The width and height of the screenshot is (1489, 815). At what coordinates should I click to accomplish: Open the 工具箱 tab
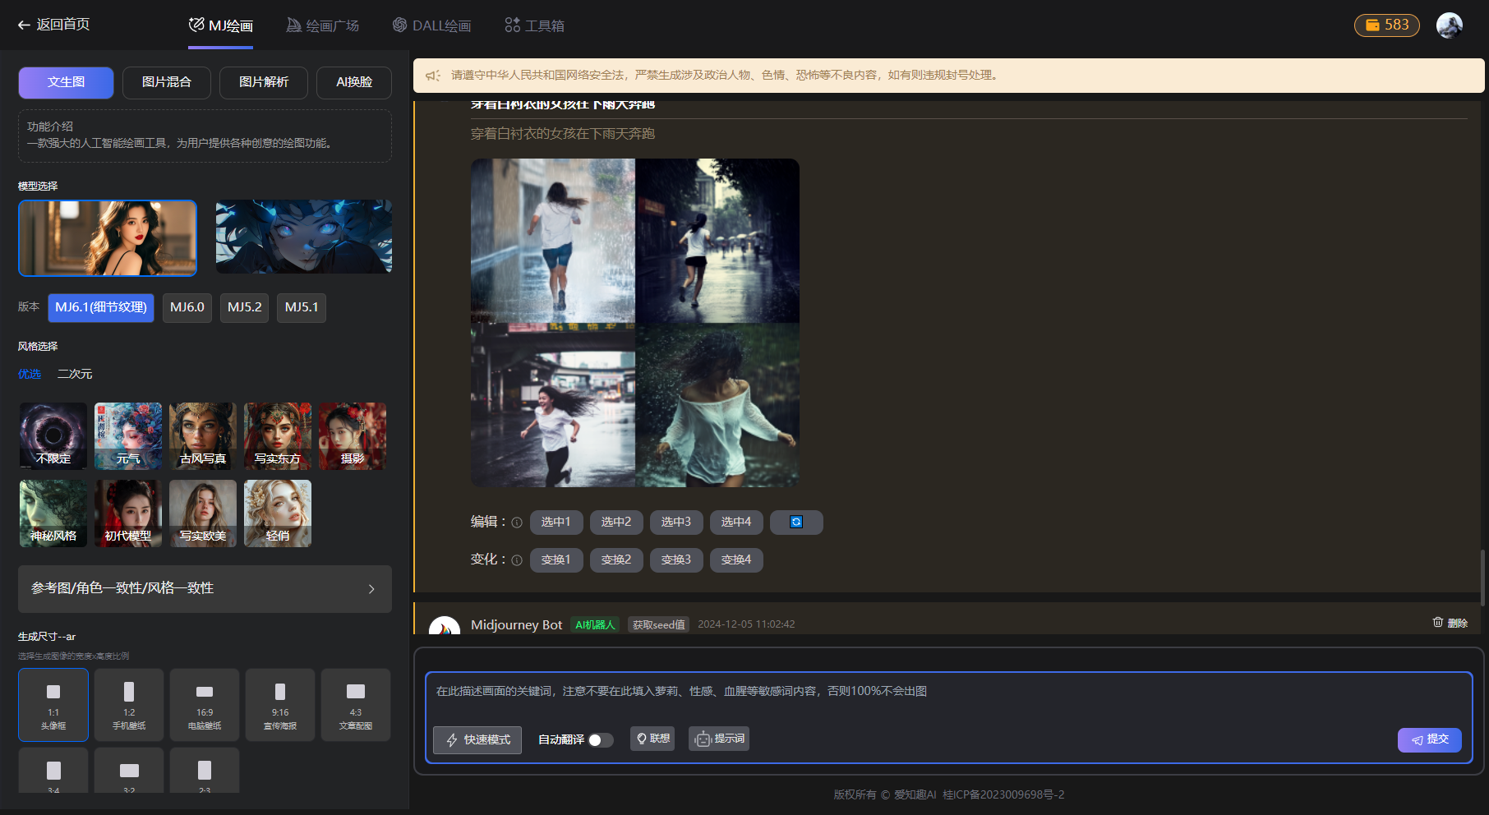click(534, 25)
